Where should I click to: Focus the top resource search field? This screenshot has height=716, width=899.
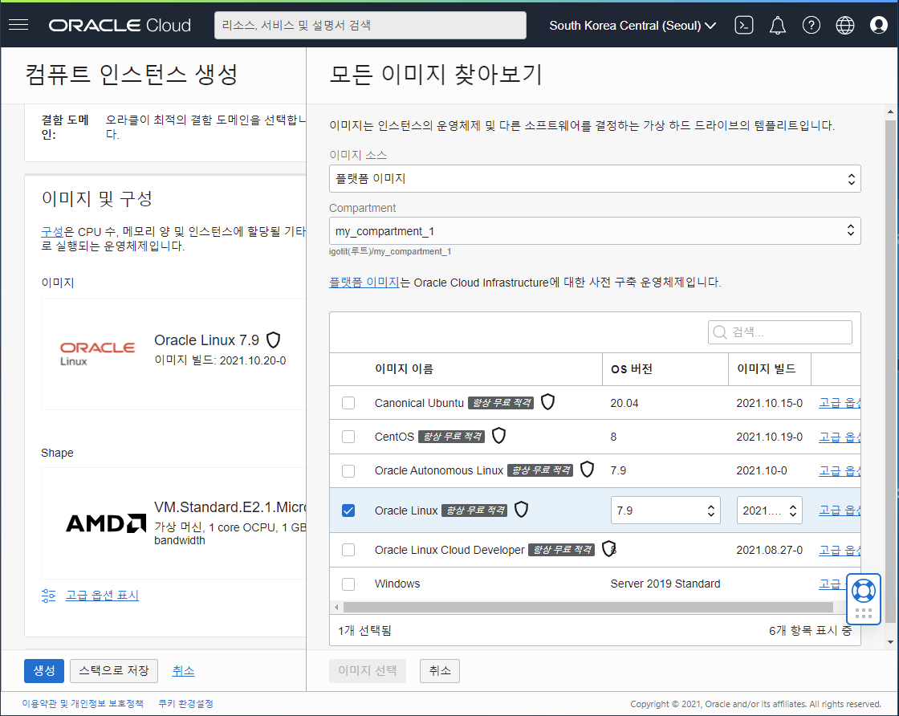click(x=370, y=25)
